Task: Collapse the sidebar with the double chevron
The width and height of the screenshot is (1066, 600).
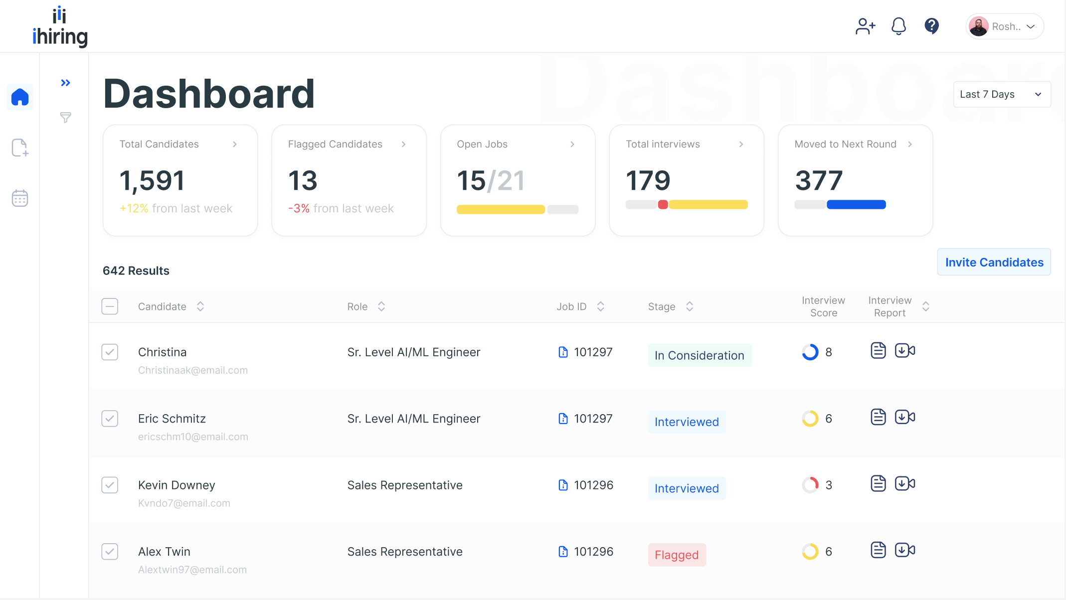Action: 65,82
